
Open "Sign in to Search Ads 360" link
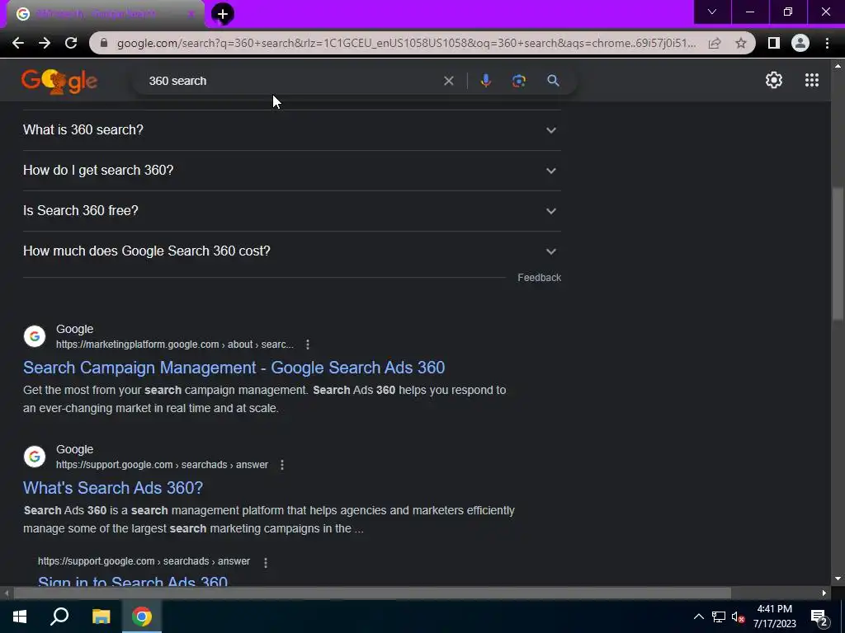pos(133,581)
